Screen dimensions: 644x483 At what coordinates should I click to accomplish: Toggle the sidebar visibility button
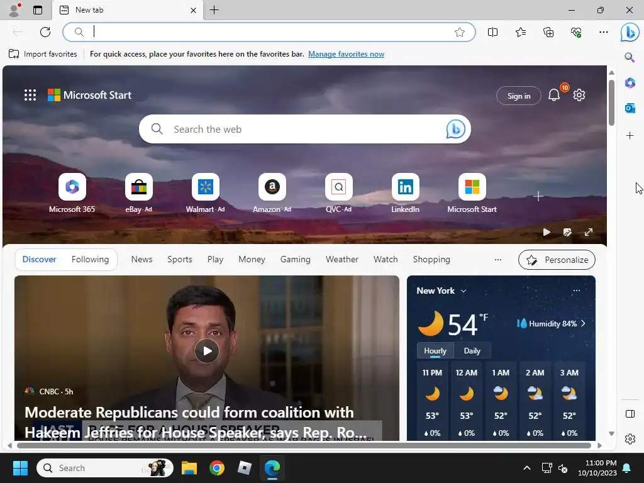630,414
